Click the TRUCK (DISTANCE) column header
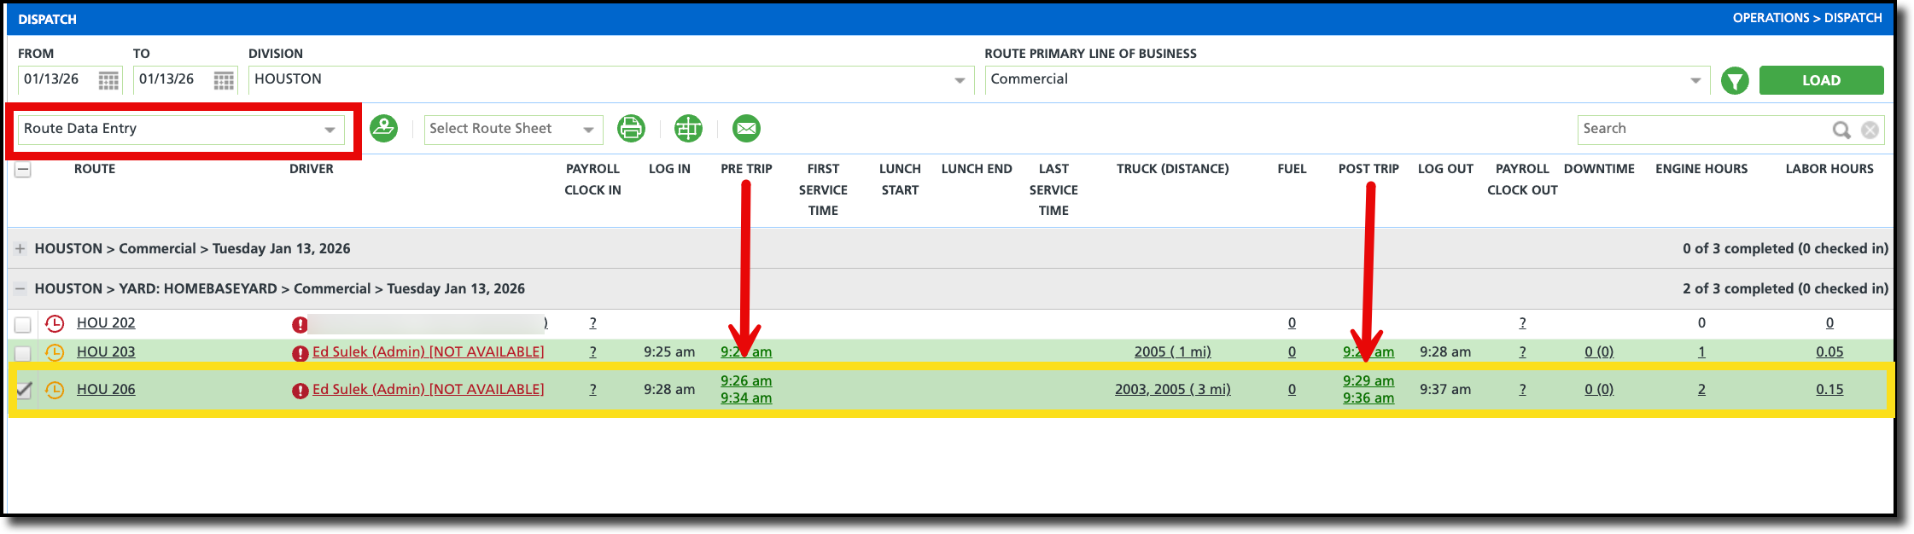The width and height of the screenshot is (1914, 534). click(x=1172, y=169)
